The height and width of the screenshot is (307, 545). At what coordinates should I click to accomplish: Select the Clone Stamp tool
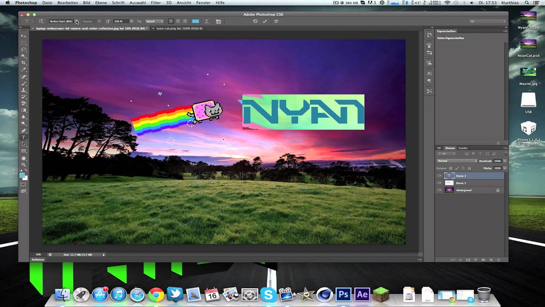(24, 90)
